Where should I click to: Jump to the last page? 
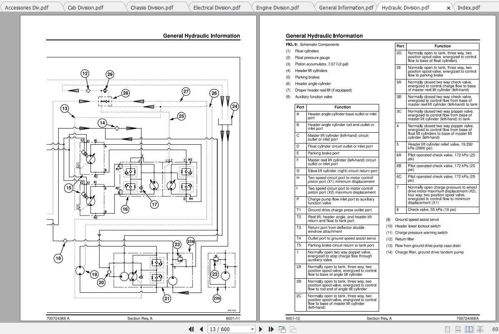(271, 329)
